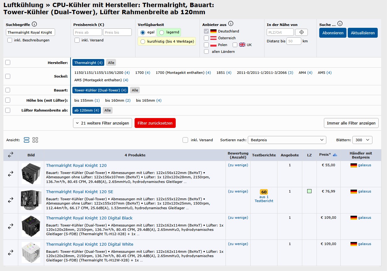The width and height of the screenshot is (387, 271).
Task: Click the Suchbegriffe search input field
Action: tap(30, 32)
